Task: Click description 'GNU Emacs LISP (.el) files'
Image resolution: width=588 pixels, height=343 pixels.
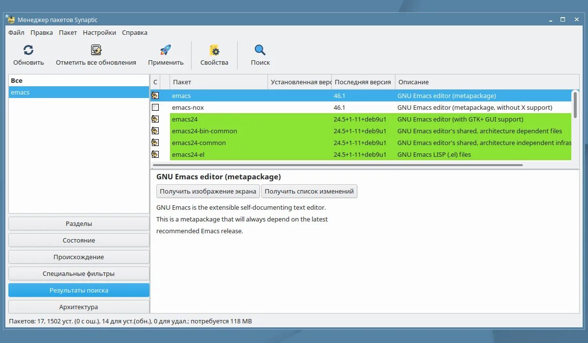Action: (434, 154)
